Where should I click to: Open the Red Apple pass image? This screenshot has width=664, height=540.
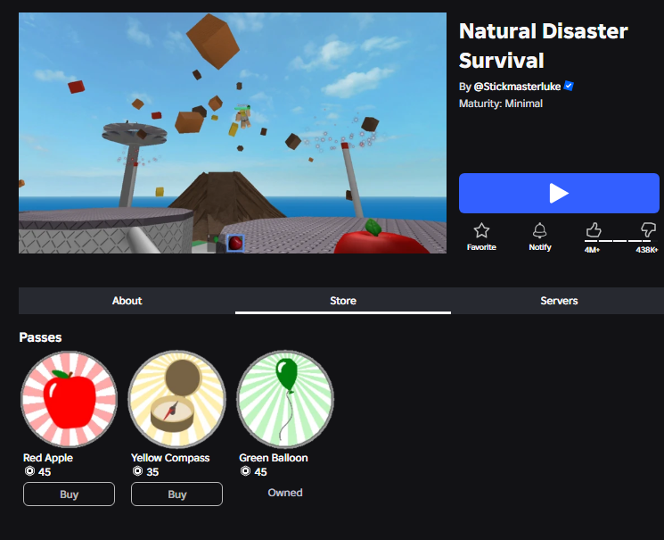tap(69, 399)
